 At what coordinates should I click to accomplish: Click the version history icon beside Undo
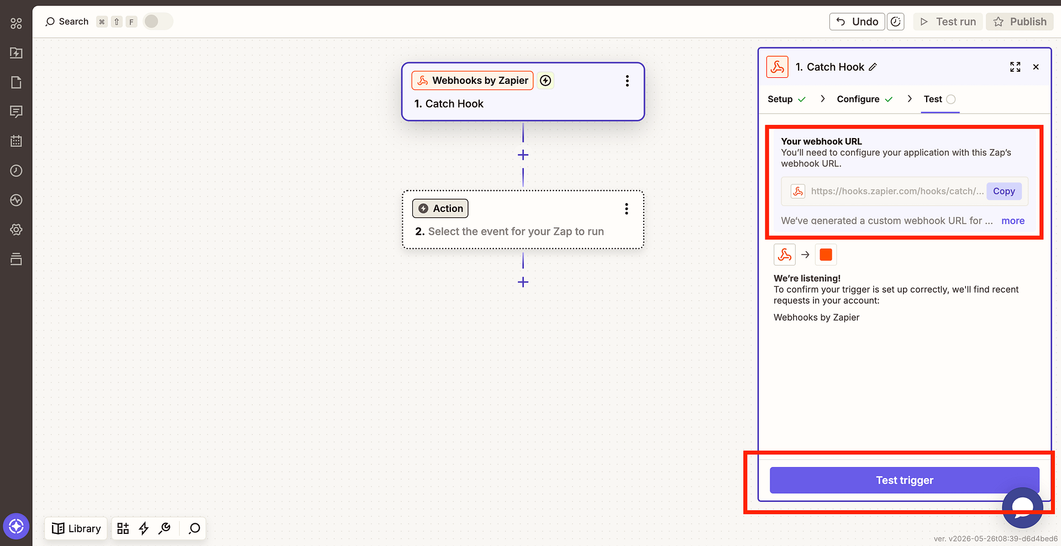pos(896,22)
